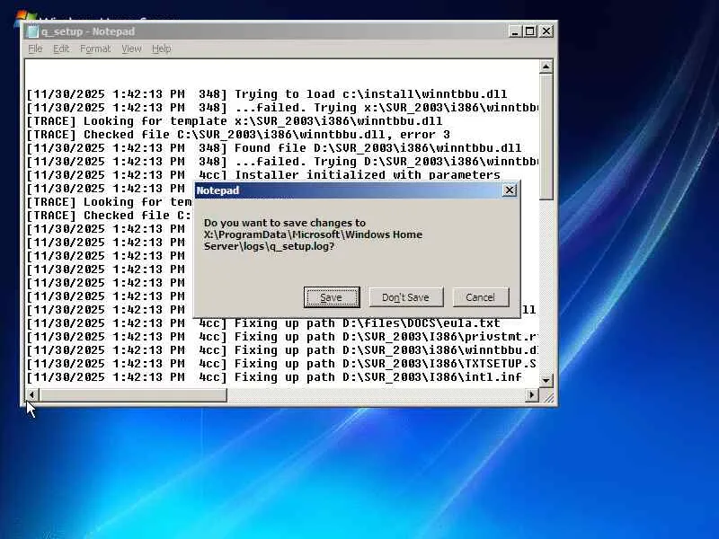Screen dimensions: 719x539
Task: Click line 'Checked file C:\SVR_2003\i386\winntbbu.dll, error 3'
Action: 238,135
